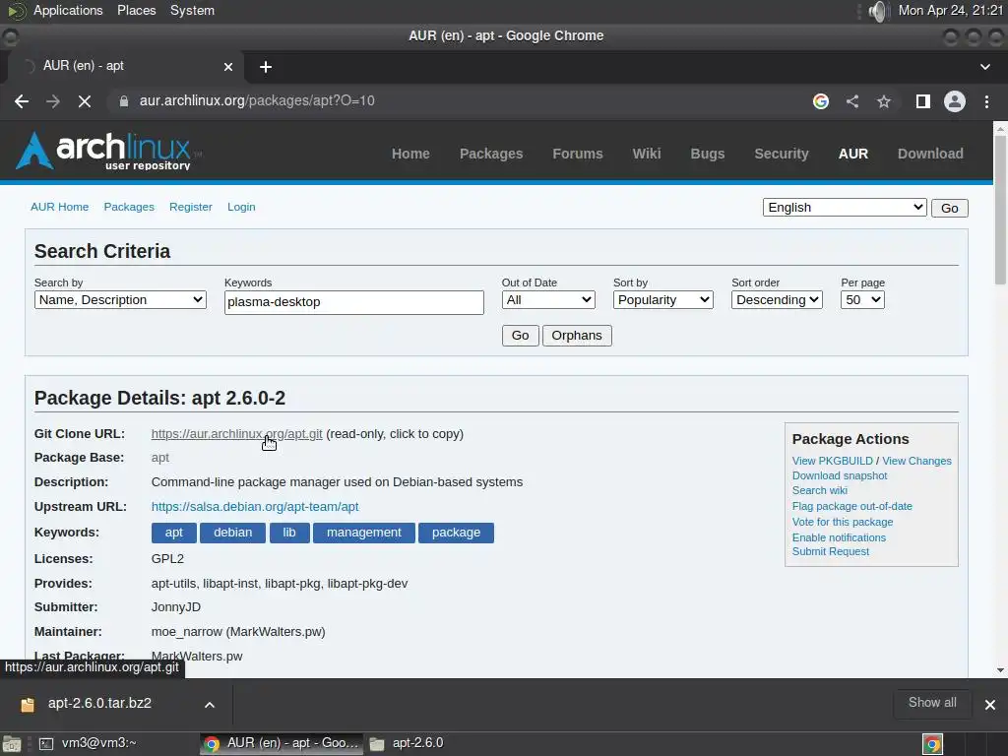Click Flag package out-of-date link

pyautogui.click(x=851, y=507)
